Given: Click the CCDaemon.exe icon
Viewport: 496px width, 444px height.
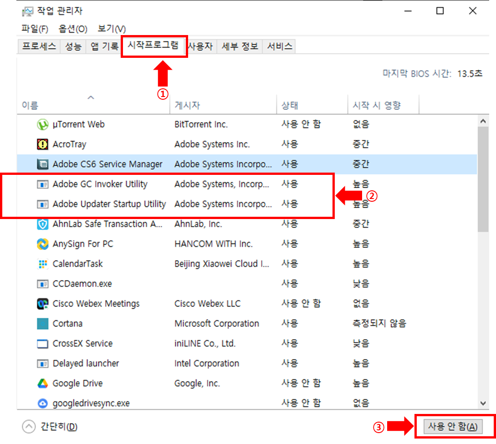Looking at the screenshot, I should pos(42,284).
